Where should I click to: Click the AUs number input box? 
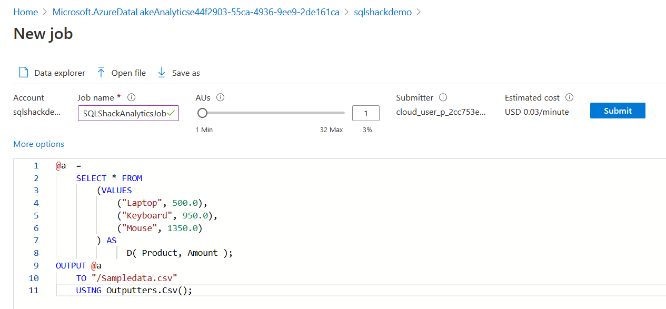(366, 113)
